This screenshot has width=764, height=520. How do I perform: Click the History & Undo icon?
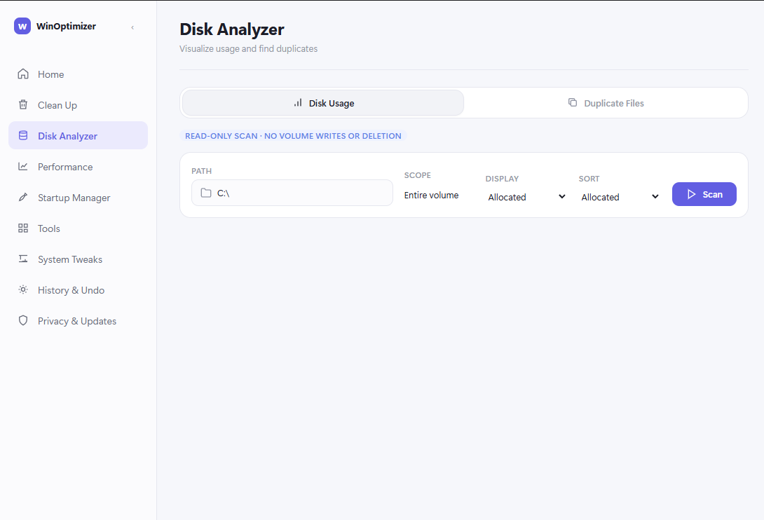click(23, 290)
